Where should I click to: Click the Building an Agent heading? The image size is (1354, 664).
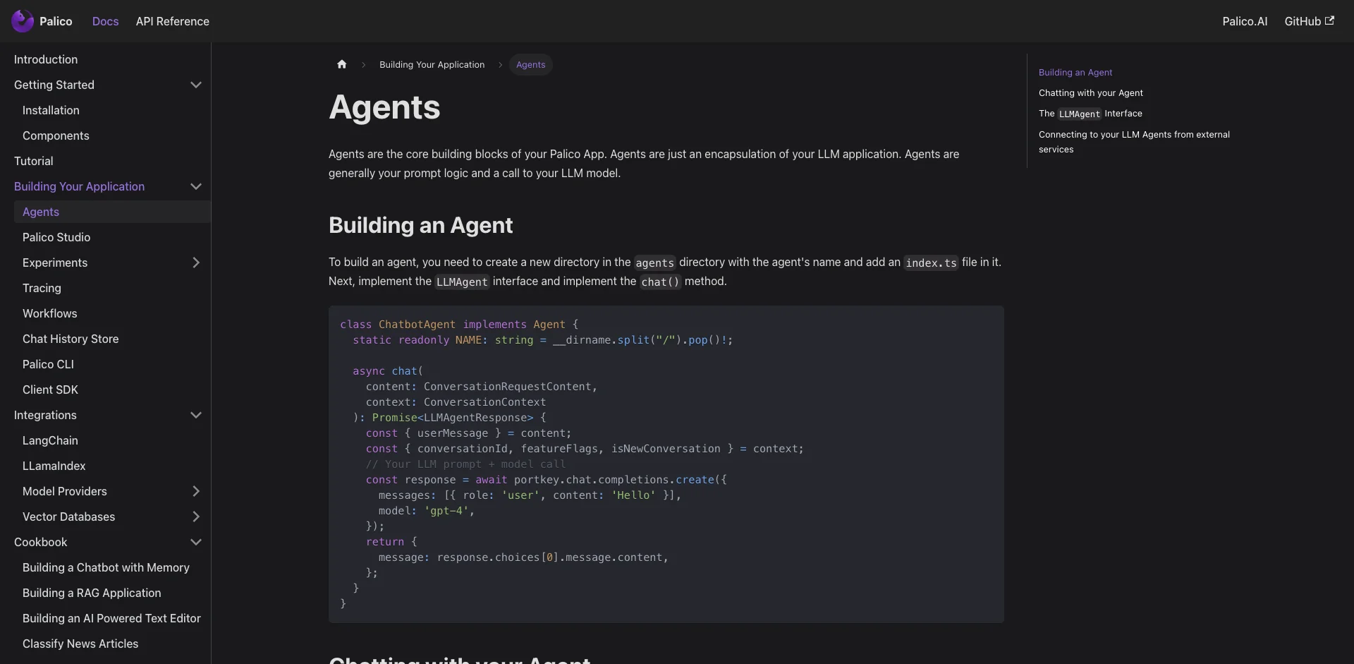pos(420,225)
